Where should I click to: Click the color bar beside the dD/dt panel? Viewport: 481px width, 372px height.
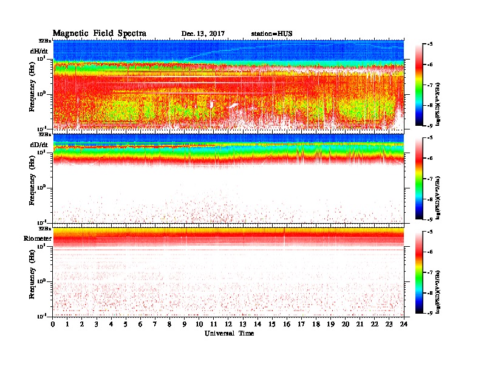click(418, 178)
